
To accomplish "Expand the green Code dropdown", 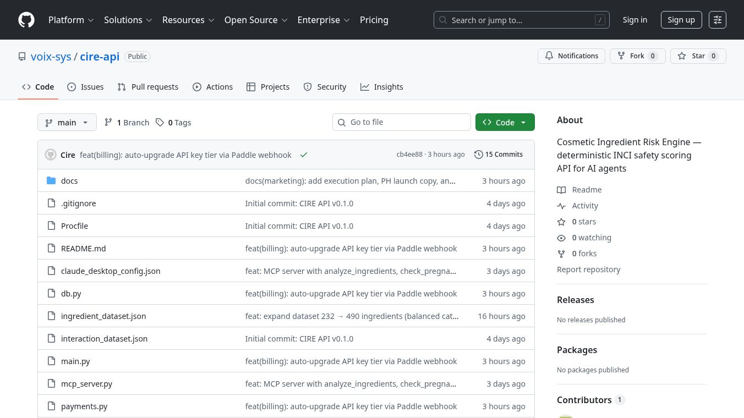I will (505, 123).
